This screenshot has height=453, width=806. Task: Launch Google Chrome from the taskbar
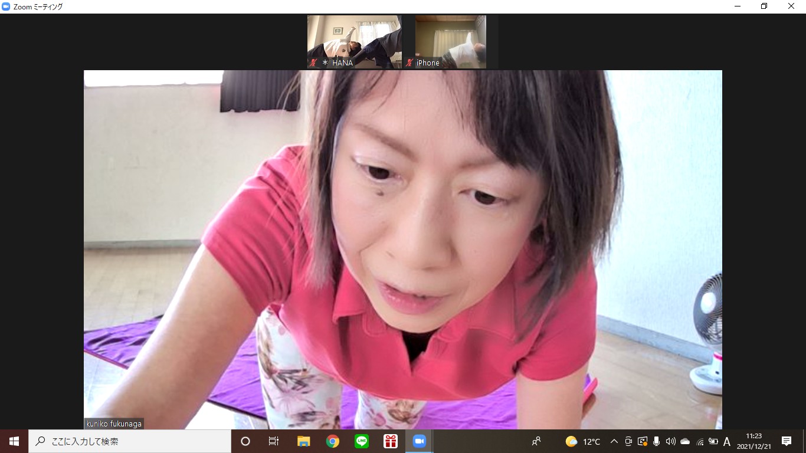pyautogui.click(x=332, y=441)
